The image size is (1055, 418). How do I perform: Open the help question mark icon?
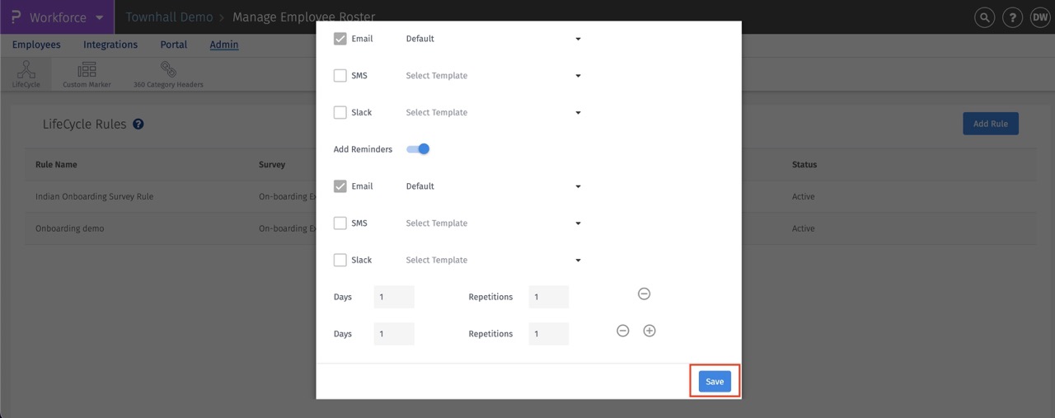pos(1012,17)
